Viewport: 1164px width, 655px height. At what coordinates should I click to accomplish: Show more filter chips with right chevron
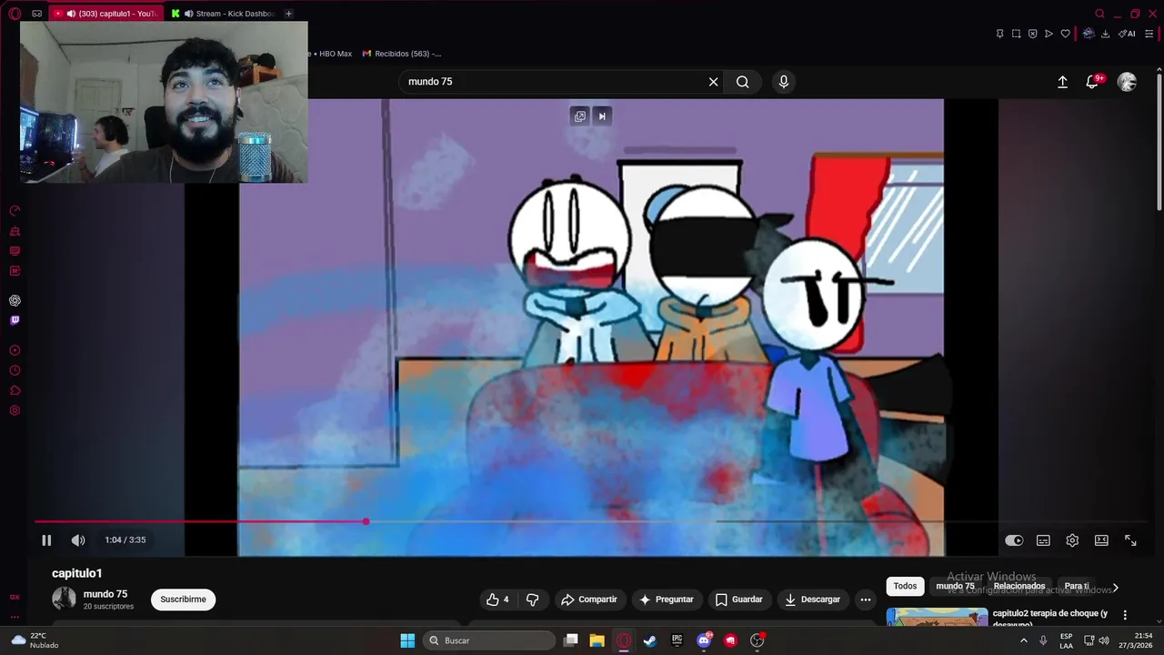point(1115,588)
